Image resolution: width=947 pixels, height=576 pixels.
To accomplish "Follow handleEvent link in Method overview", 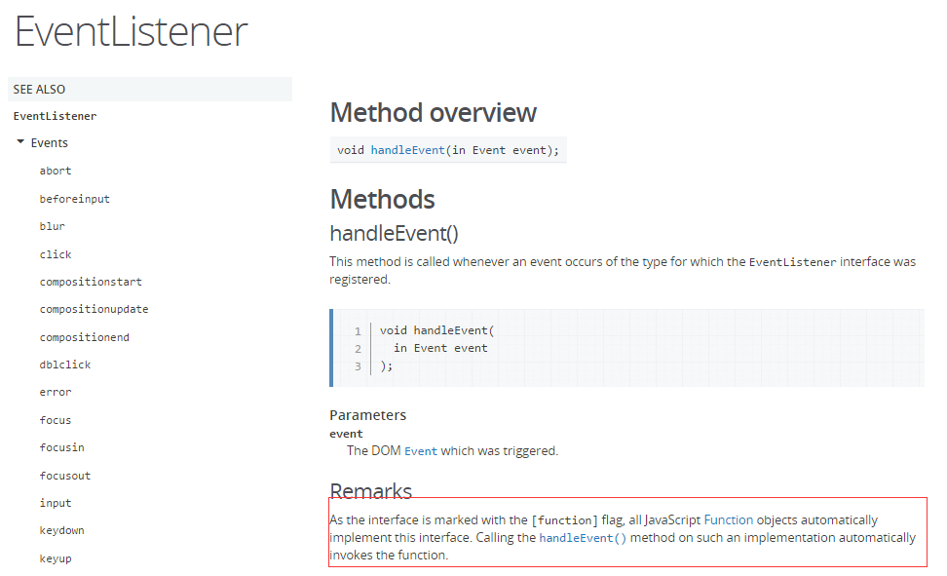I will pos(407,150).
